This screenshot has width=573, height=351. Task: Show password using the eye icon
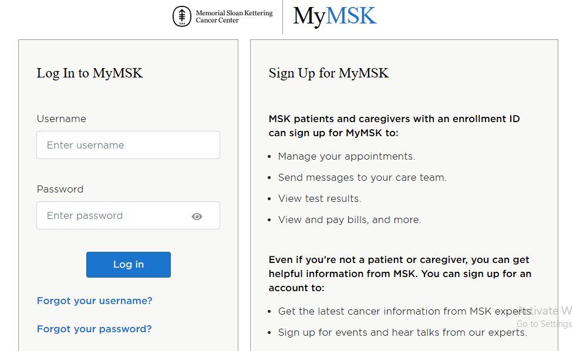197,217
